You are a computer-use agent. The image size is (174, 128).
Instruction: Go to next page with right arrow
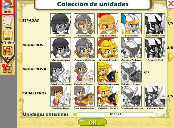pos(171,57)
